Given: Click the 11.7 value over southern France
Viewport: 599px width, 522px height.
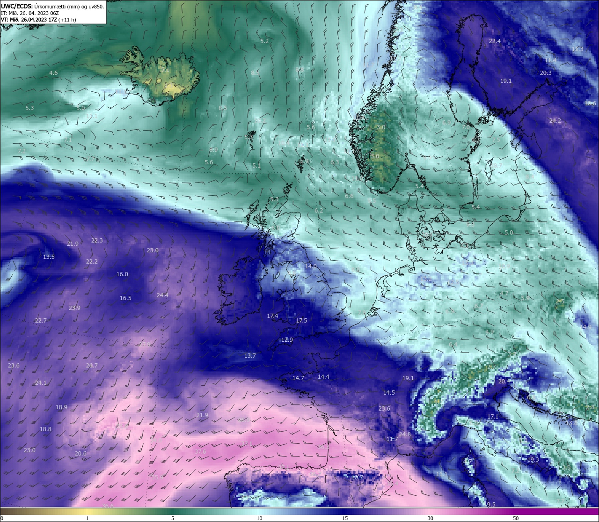Looking at the screenshot, I should tap(392, 439).
